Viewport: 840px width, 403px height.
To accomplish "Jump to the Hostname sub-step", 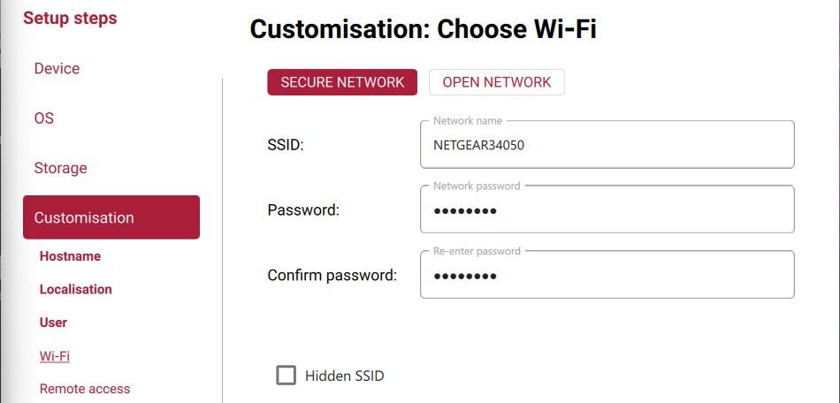I will click(70, 256).
